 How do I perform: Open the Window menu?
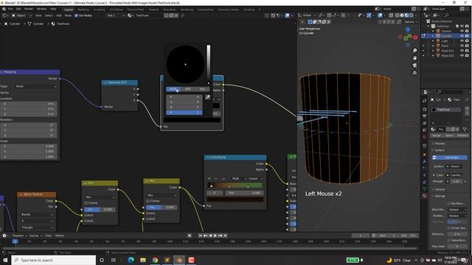coord(41,9)
